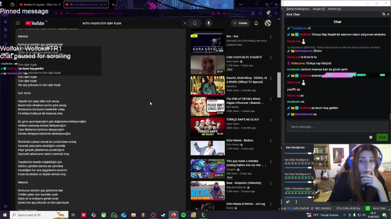Open the Xbox app from taskbar

pyautogui.click(x=104, y=215)
